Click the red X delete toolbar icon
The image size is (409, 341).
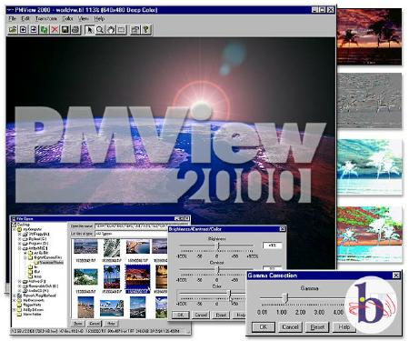[x=55, y=29]
